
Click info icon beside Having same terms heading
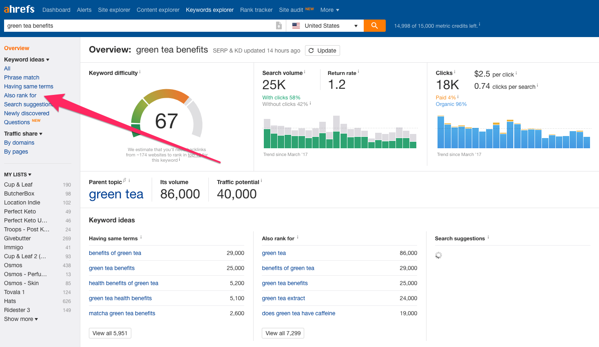(141, 237)
